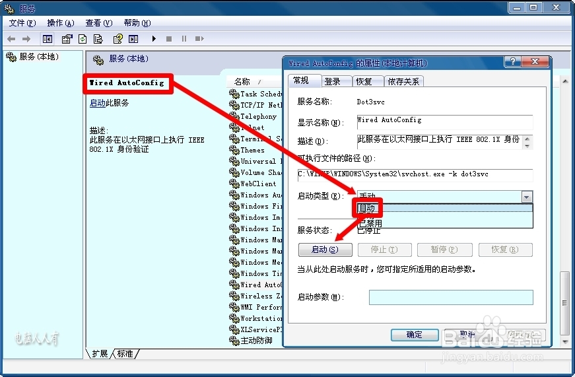
Task: Click the Refresh toolbar icon
Action: (x=83, y=39)
